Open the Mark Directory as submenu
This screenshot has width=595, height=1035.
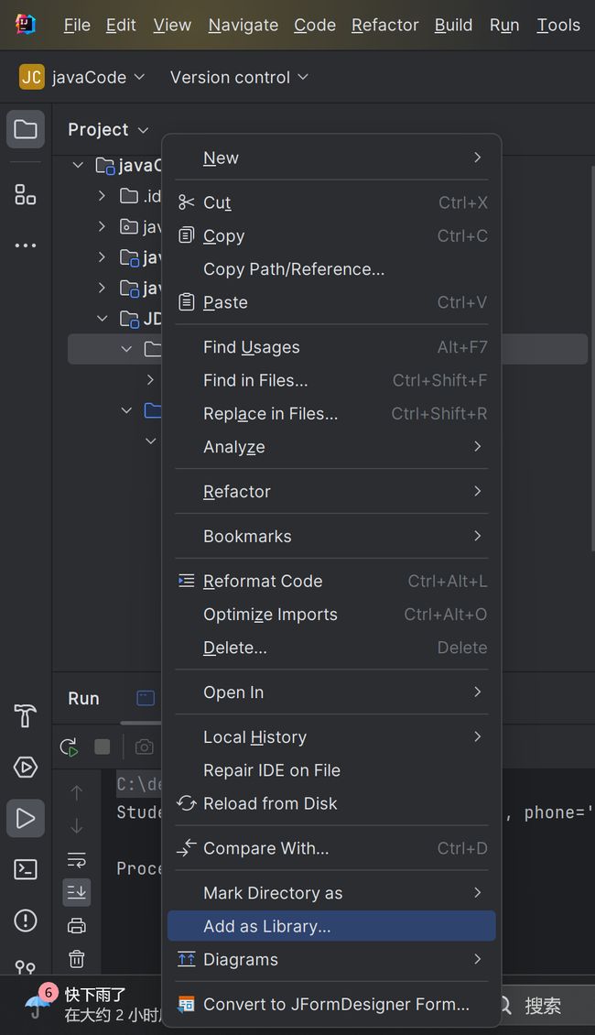point(331,893)
